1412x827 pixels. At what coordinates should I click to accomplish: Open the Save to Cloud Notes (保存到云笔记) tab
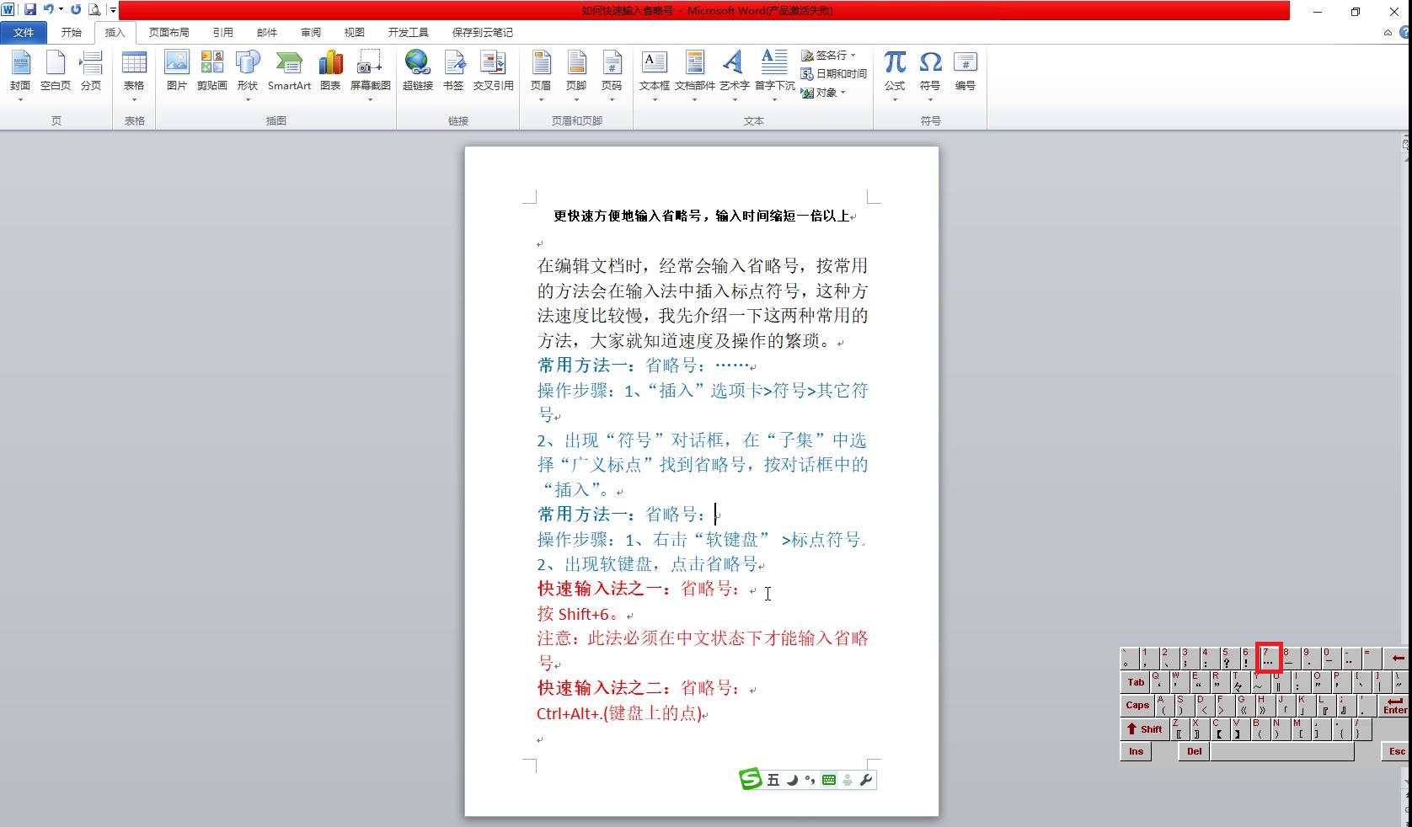[483, 32]
